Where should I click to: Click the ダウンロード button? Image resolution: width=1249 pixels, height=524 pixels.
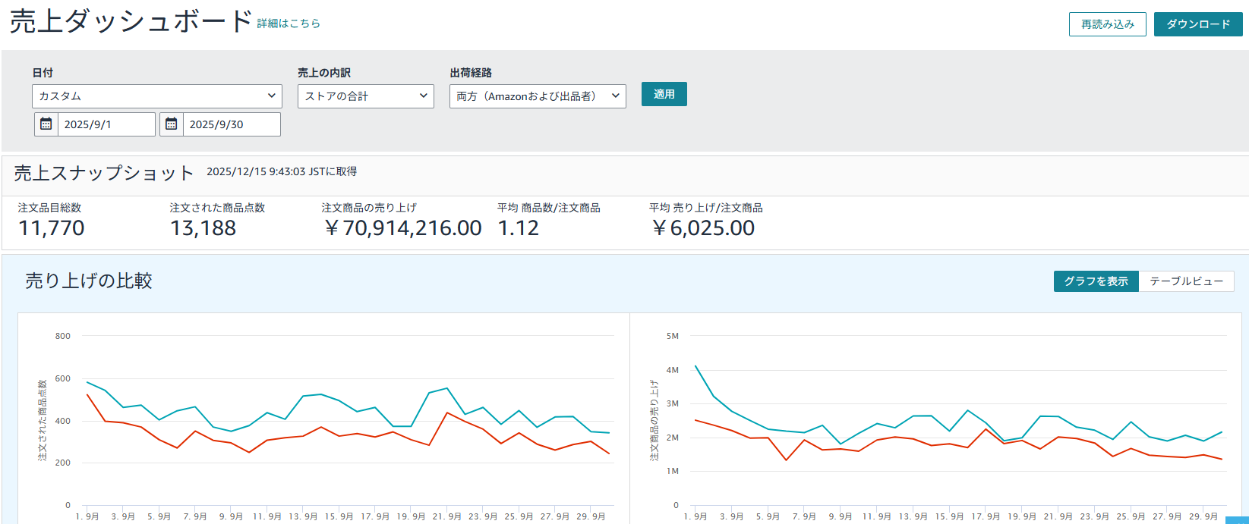click(x=1197, y=24)
